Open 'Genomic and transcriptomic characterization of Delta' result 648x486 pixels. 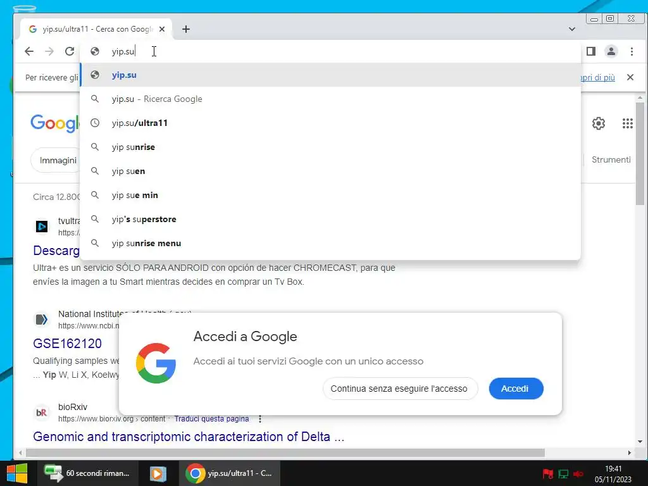coord(189,437)
